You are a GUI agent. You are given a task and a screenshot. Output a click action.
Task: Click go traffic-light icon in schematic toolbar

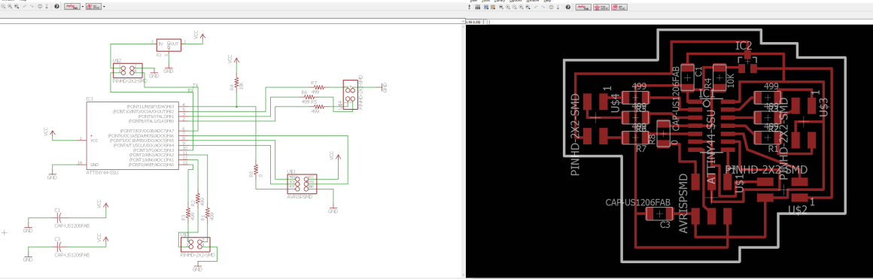47,7
